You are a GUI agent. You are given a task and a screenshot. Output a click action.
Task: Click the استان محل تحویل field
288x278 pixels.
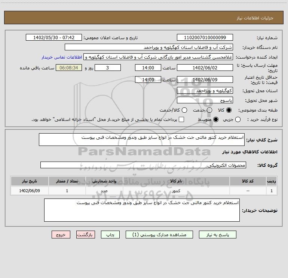click(205, 91)
